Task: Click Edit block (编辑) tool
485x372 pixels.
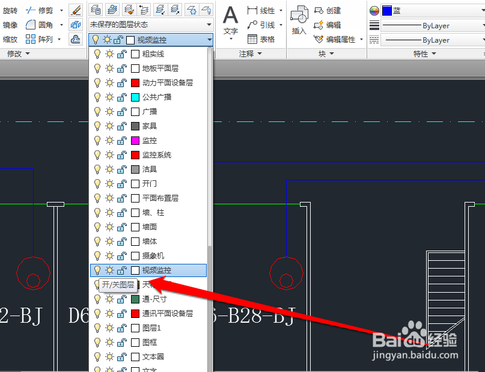Action: (x=328, y=25)
